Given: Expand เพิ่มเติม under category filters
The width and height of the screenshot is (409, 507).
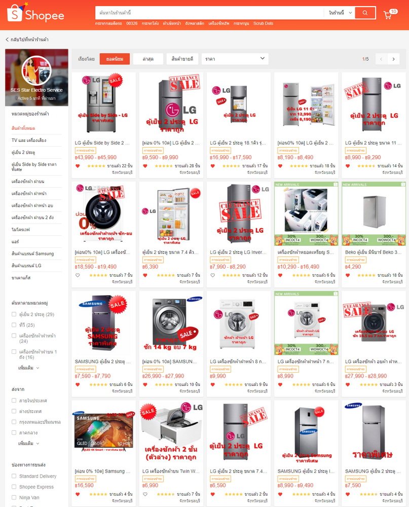Looking at the screenshot, I should click(28, 368).
